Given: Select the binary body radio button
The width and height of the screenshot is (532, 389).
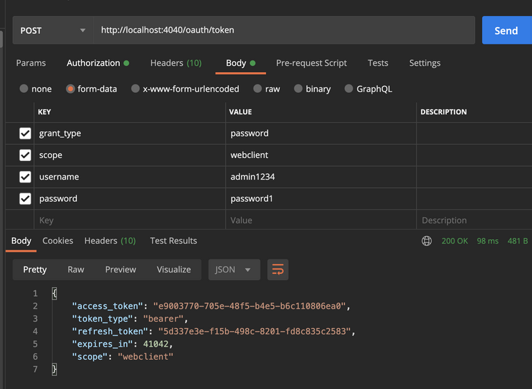Looking at the screenshot, I should pos(299,89).
